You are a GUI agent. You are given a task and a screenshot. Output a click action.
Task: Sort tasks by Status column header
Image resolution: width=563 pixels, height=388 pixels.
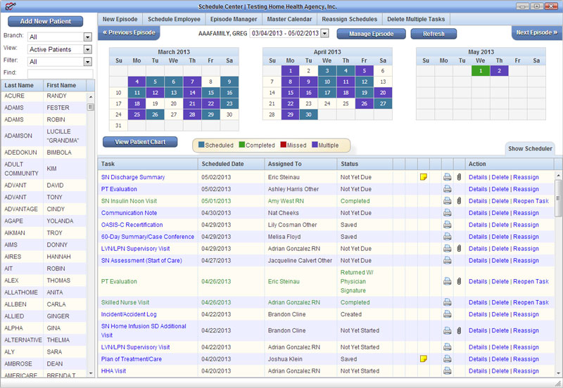click(x=365, y=164)
